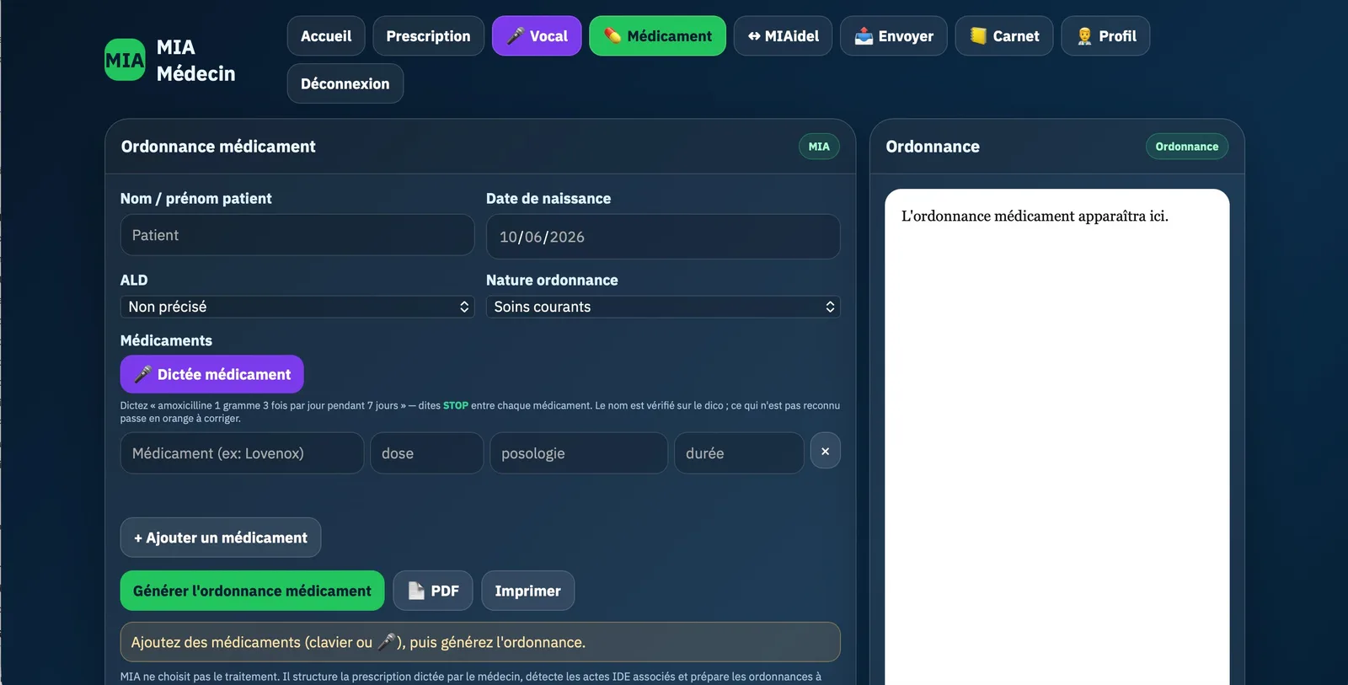Click the green Ordonnance badge

tap(1186, 147)
